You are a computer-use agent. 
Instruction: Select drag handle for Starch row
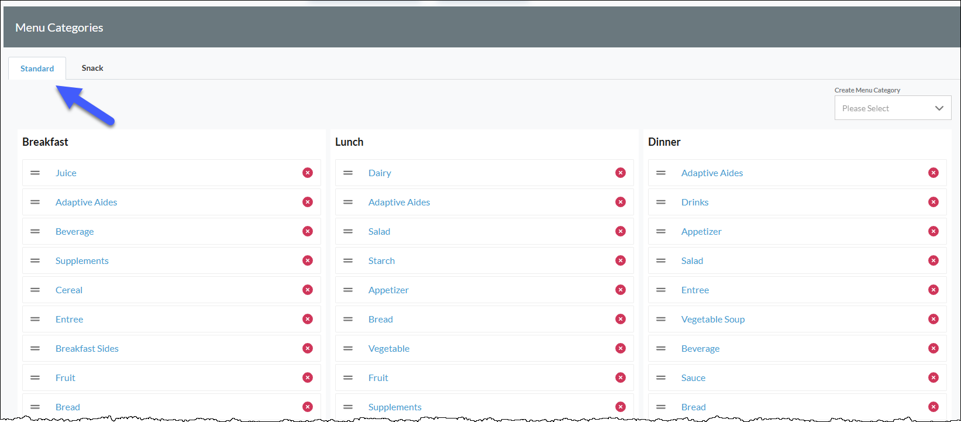[x=348, y=260]
